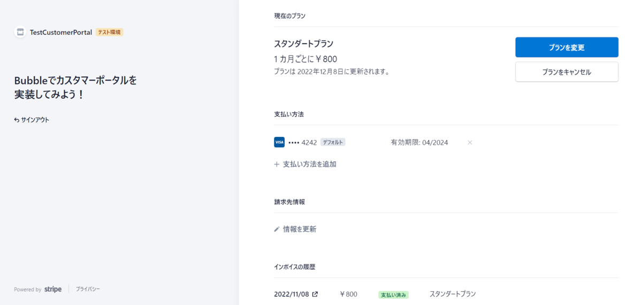Click the Stripe logo in the footer

(53, 289)
